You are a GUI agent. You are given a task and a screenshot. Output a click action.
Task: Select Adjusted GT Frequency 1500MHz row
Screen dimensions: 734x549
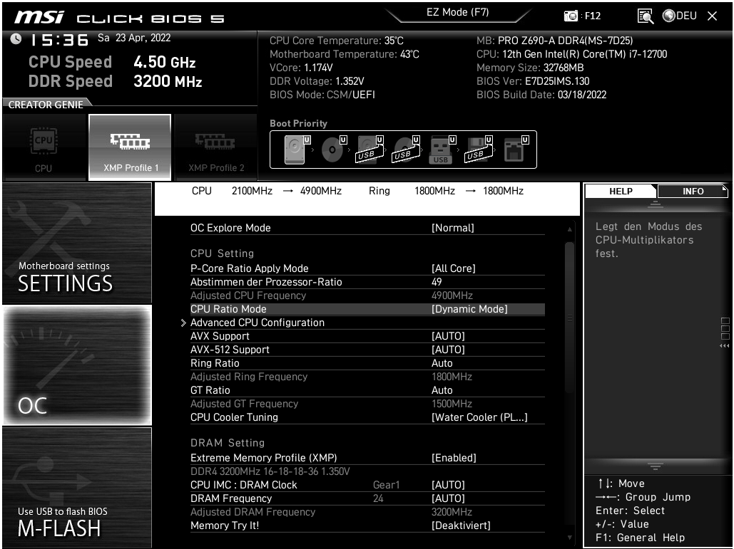[367, 404]
